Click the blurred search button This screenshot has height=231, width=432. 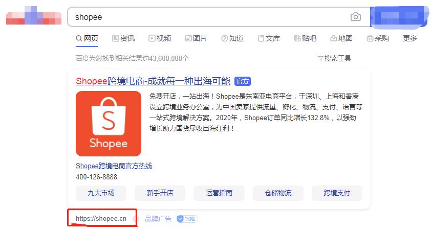(399, 17)
